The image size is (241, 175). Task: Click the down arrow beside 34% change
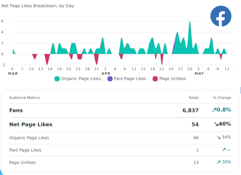tap(218, 137)
